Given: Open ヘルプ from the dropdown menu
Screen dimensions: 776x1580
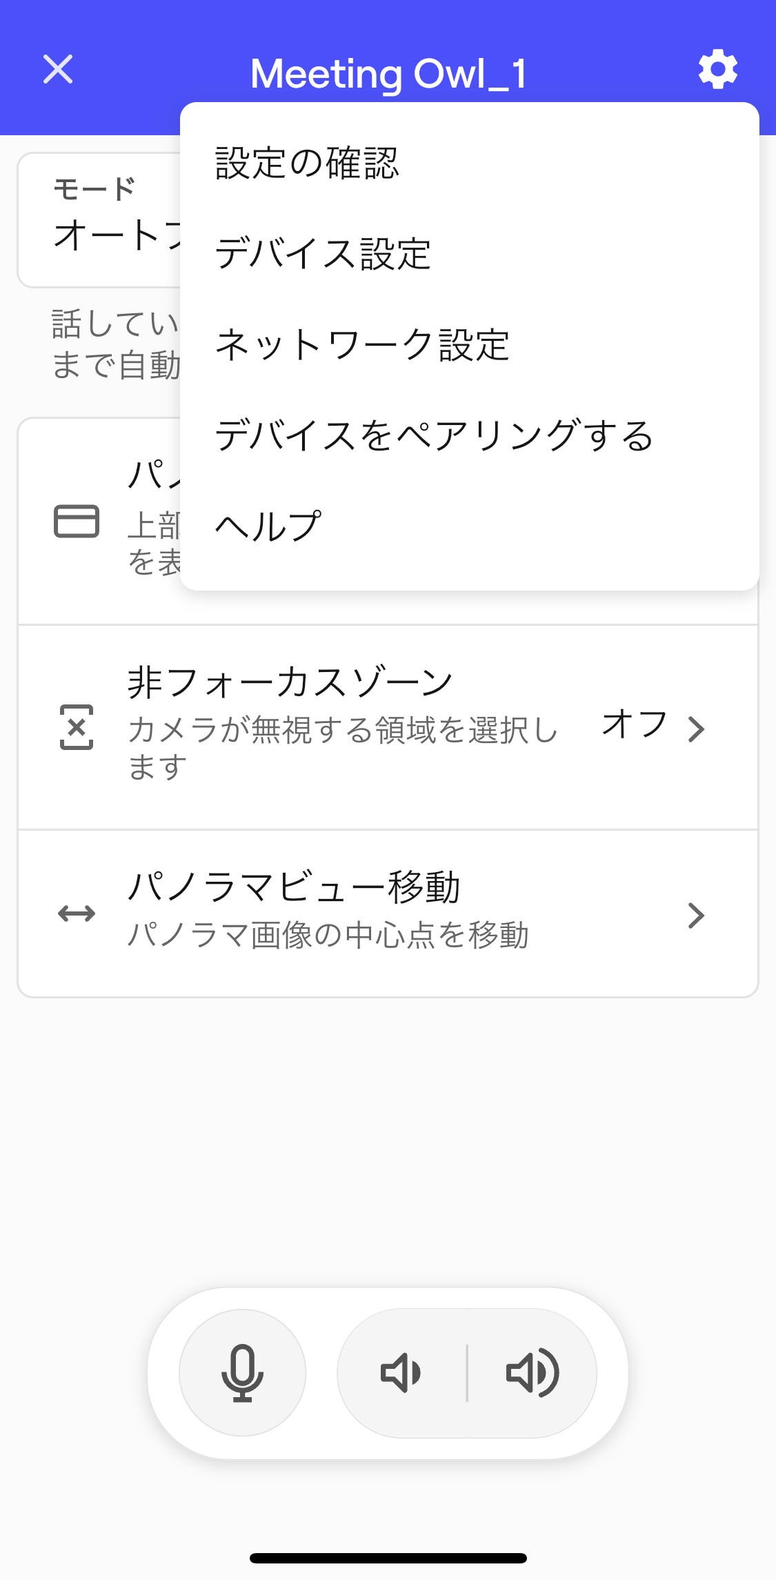Looking at the screenshot, I should click(x=268, y=526).
